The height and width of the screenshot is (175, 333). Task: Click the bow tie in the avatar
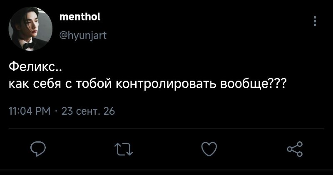pyautogui.click(x=28, y=46)
